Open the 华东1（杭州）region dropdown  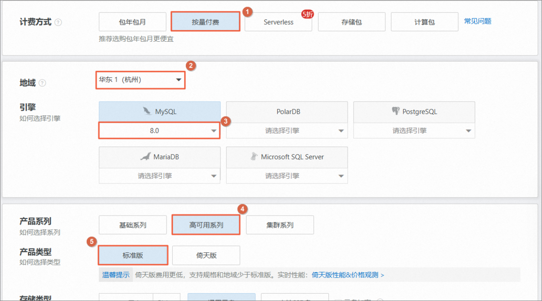pyautogui.click(x=141, y=80)
